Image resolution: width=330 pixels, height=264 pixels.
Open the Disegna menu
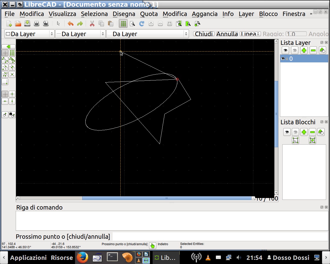click(124, 14)
